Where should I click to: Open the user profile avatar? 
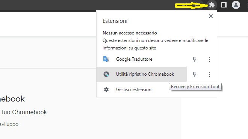(236, 5)
